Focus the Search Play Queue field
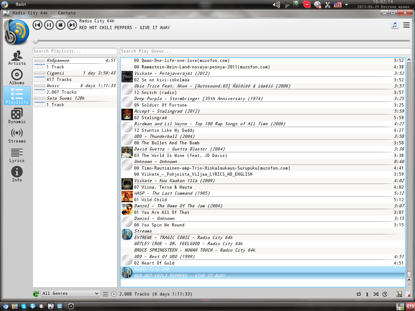Screen dimensions: 415x311 [x=265, y=51]
